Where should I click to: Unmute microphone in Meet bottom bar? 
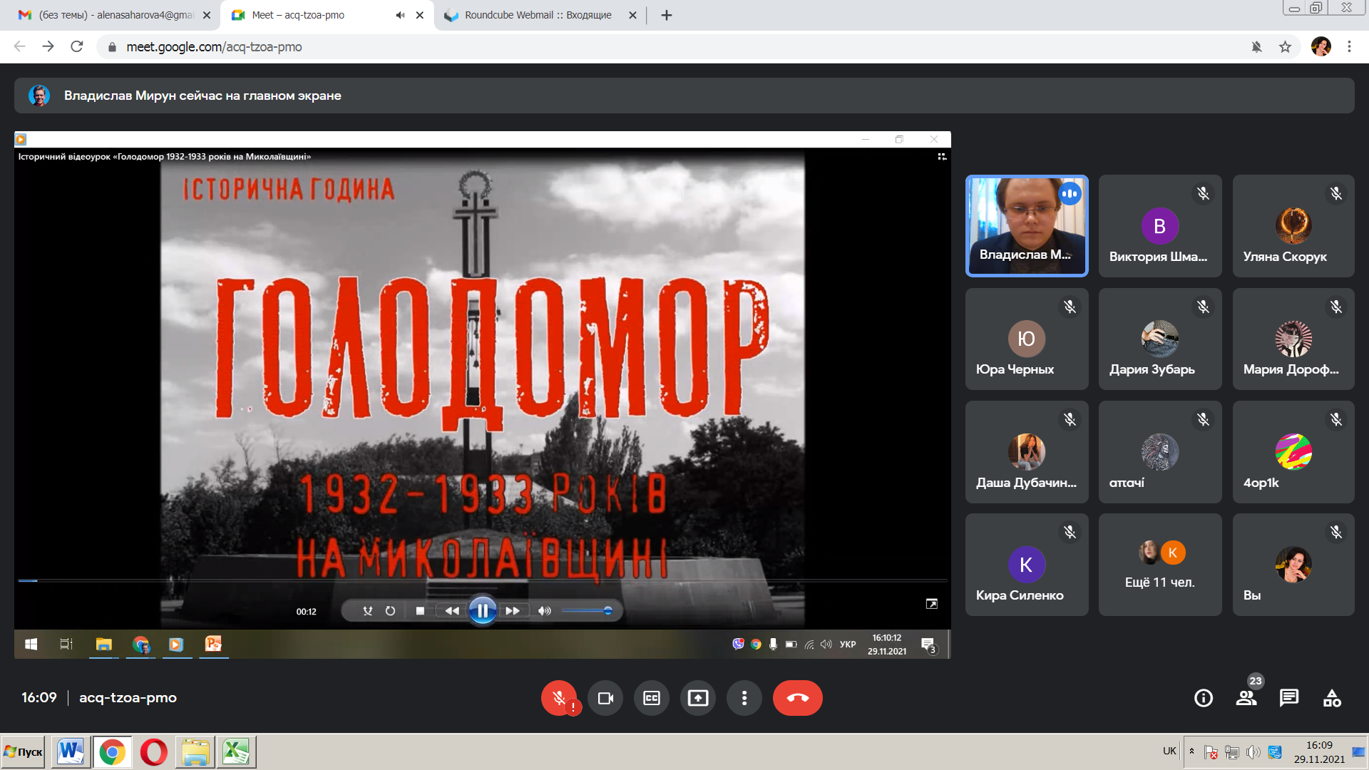click(560, 698)
